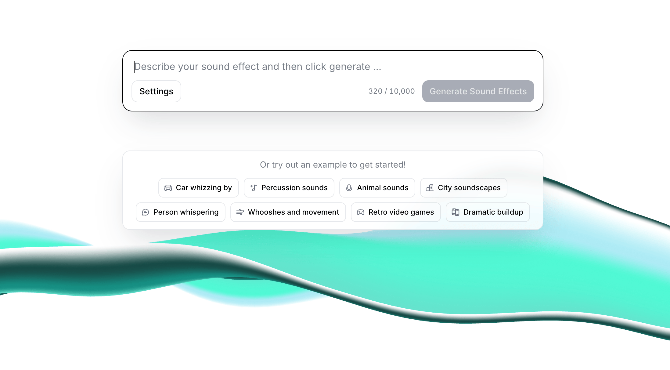Click the buildings icon for City soundscapes
The image size is (670, 370).
coord(430,188)
